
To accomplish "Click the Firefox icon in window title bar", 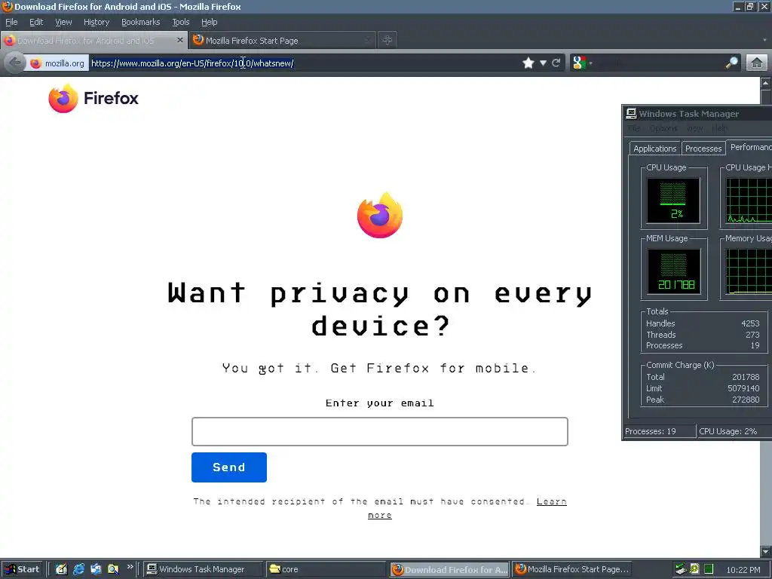I will coord(7,6).
